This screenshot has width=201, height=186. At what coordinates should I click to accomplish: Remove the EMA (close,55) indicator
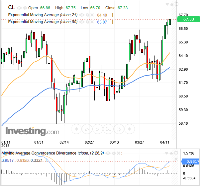coord(92,22)
